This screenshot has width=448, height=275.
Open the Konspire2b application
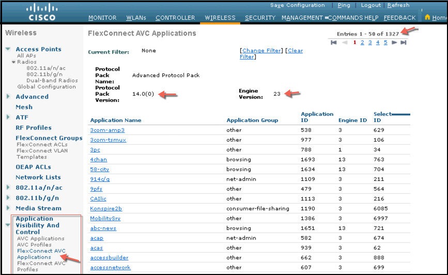[106, 209]
